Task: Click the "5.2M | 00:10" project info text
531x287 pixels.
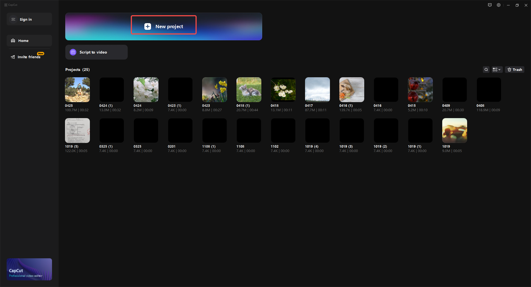Action: [x=418, y=110]
